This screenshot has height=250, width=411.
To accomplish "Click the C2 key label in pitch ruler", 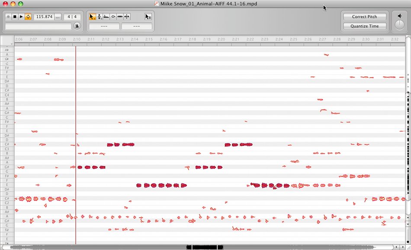I will (7, 203).
